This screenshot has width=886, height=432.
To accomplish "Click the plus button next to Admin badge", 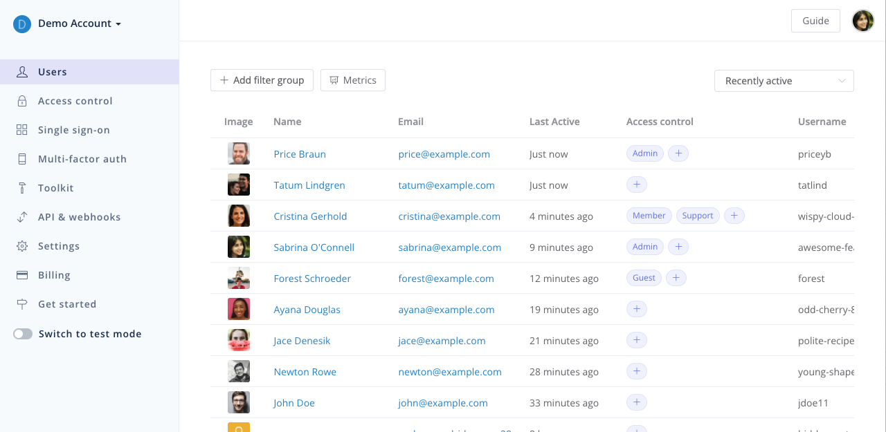I will (678, 153).
